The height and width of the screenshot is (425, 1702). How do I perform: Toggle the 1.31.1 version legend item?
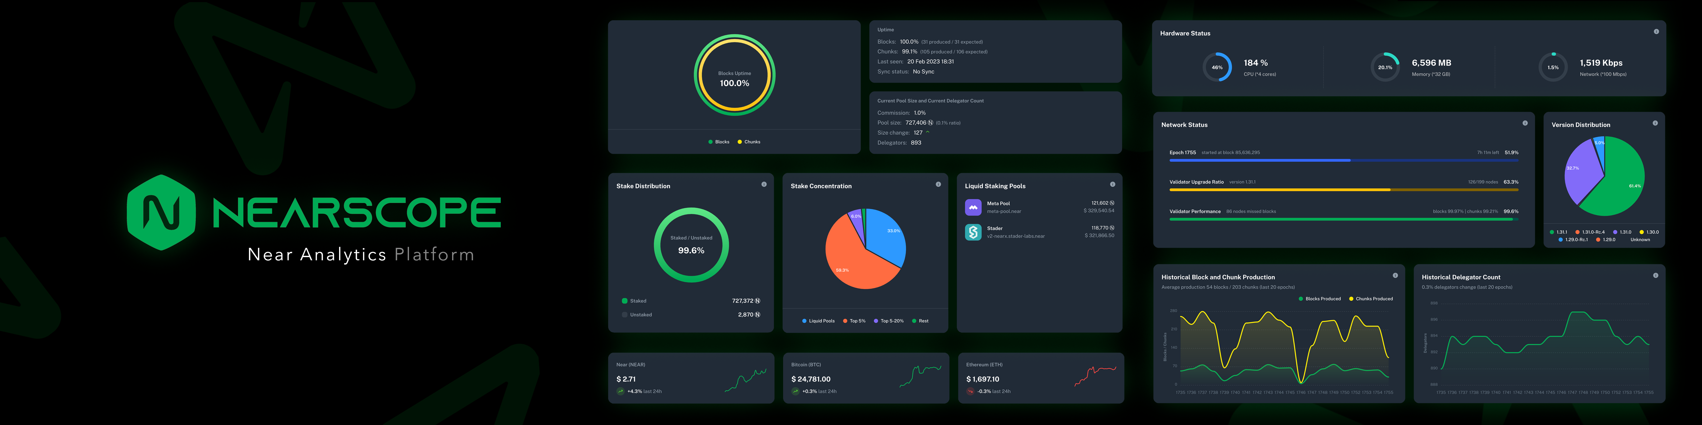pyautogui.click(x=1558, y=232)
